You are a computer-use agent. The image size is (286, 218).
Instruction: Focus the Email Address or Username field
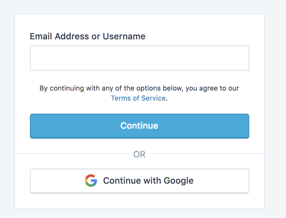(139, 58)
